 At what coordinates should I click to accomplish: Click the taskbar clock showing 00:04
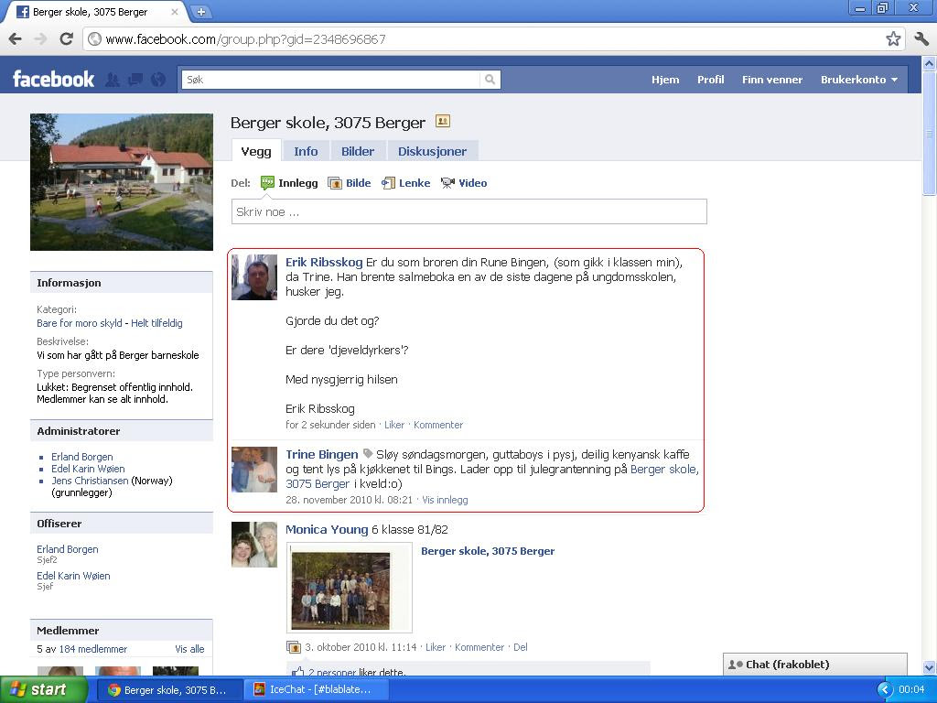pos(911,690)
